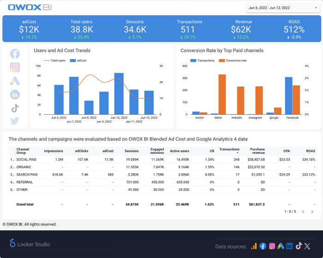Viewport: 323px width, 258px height.
Task: Sort table by CPA column header
Action: tap(287, 151)
